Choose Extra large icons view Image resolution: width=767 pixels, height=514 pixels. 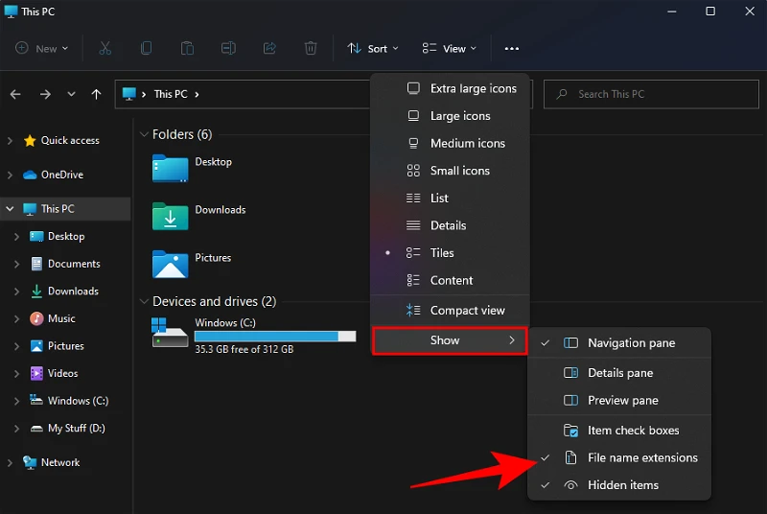tap(450, 88)
